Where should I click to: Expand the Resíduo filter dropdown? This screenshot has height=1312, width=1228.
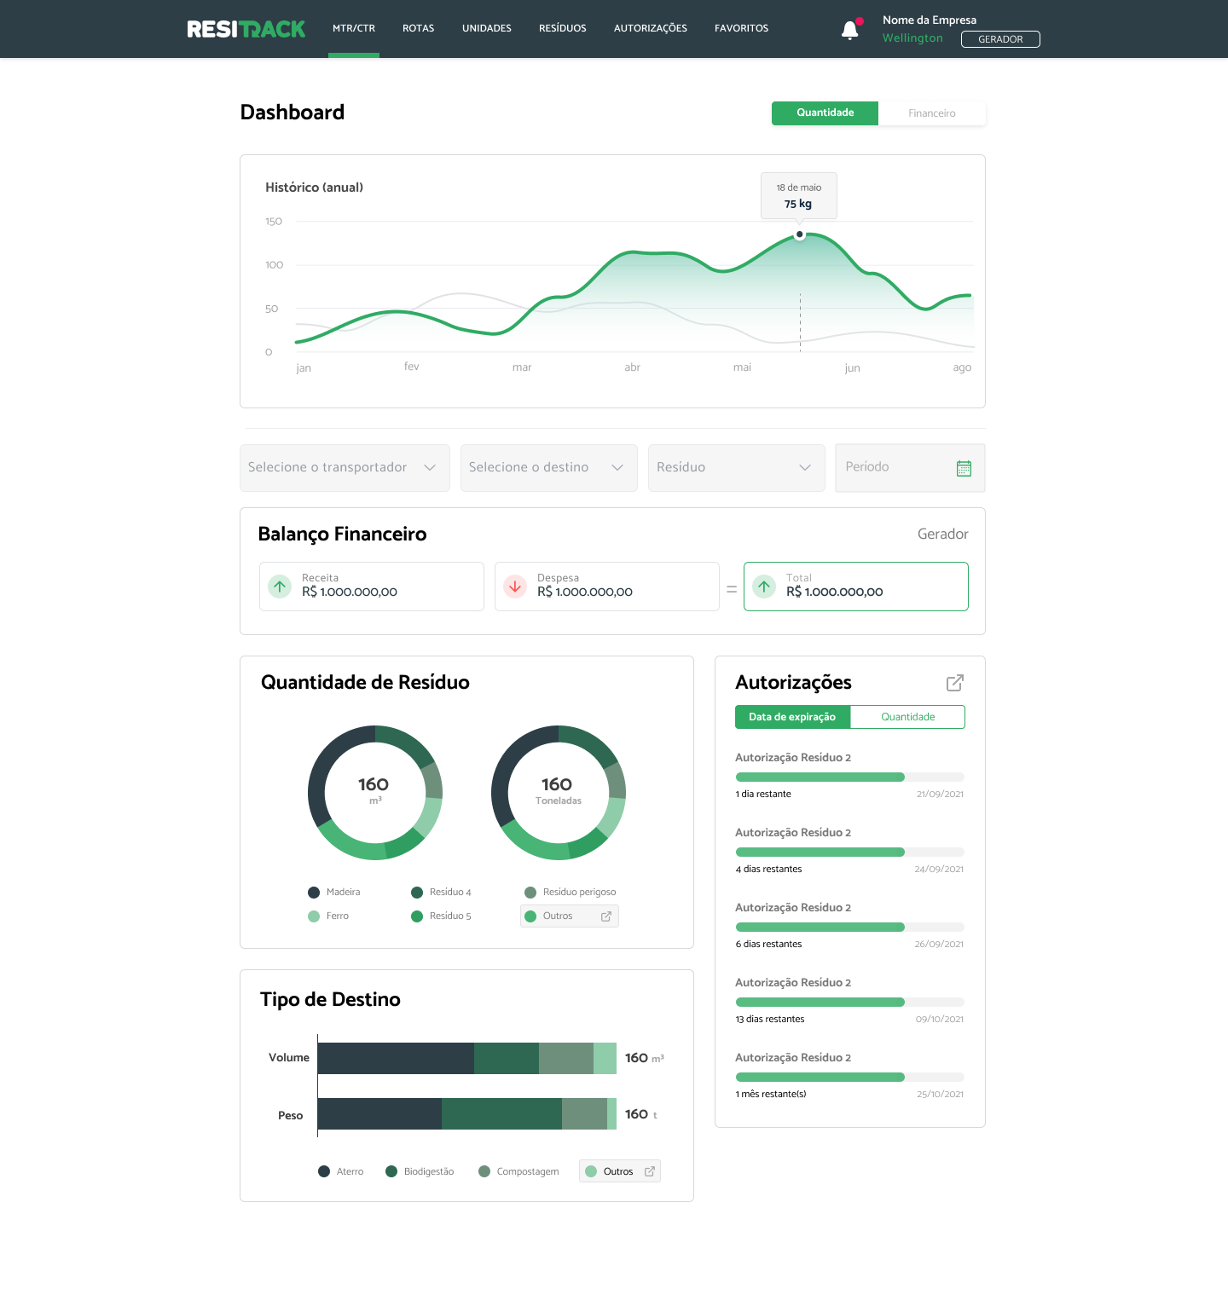coord(736,468)
